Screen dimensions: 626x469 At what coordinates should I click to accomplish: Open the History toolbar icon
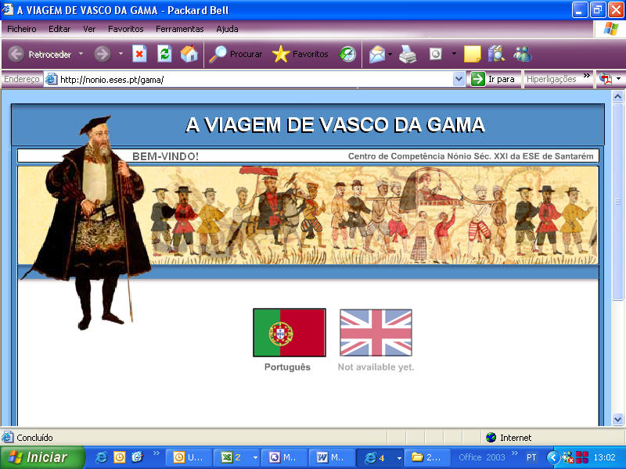(347, 54)
